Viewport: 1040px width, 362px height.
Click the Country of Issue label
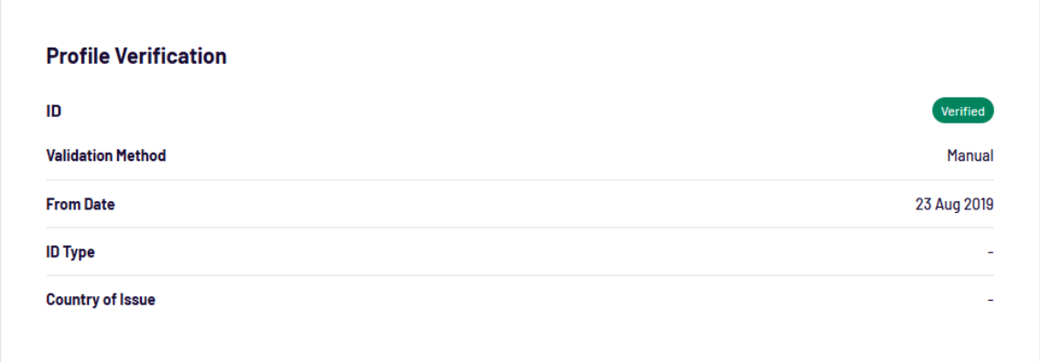[x=101, y=300]
